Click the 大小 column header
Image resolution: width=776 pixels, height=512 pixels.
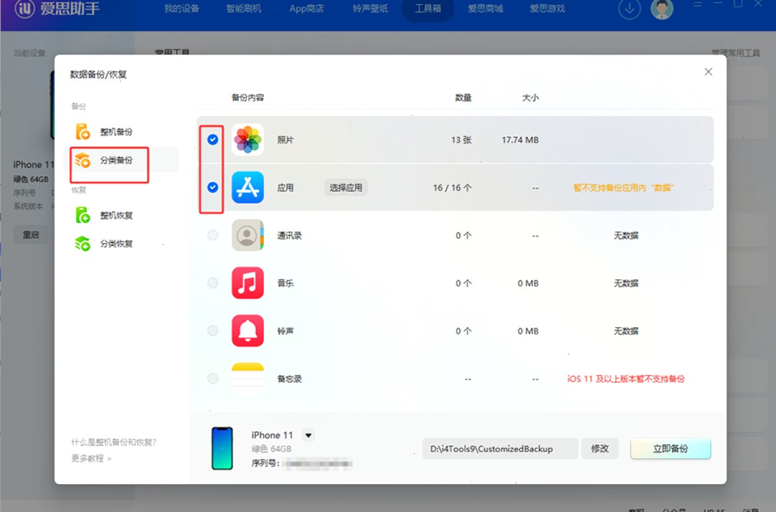(x=530, y=98)
